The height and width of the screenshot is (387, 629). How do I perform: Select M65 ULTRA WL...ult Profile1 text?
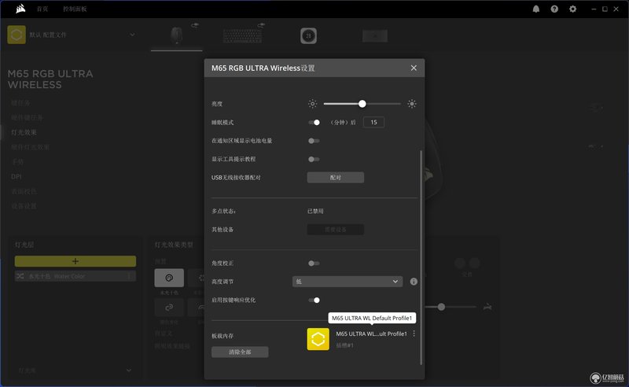coord(371,334)
